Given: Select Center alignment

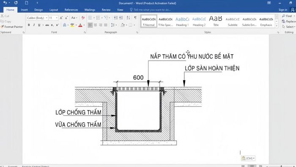Looking at the screenshot, I should click(x=95, y=25).
